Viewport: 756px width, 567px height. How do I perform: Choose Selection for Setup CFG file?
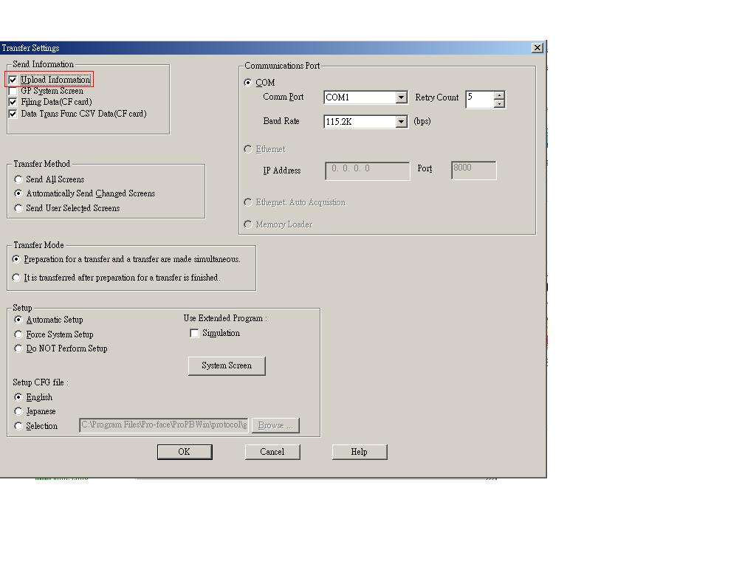click(x=18, y=426)
